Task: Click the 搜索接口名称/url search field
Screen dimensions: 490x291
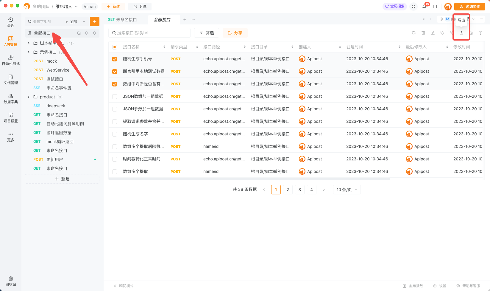Action: point(149,32)
